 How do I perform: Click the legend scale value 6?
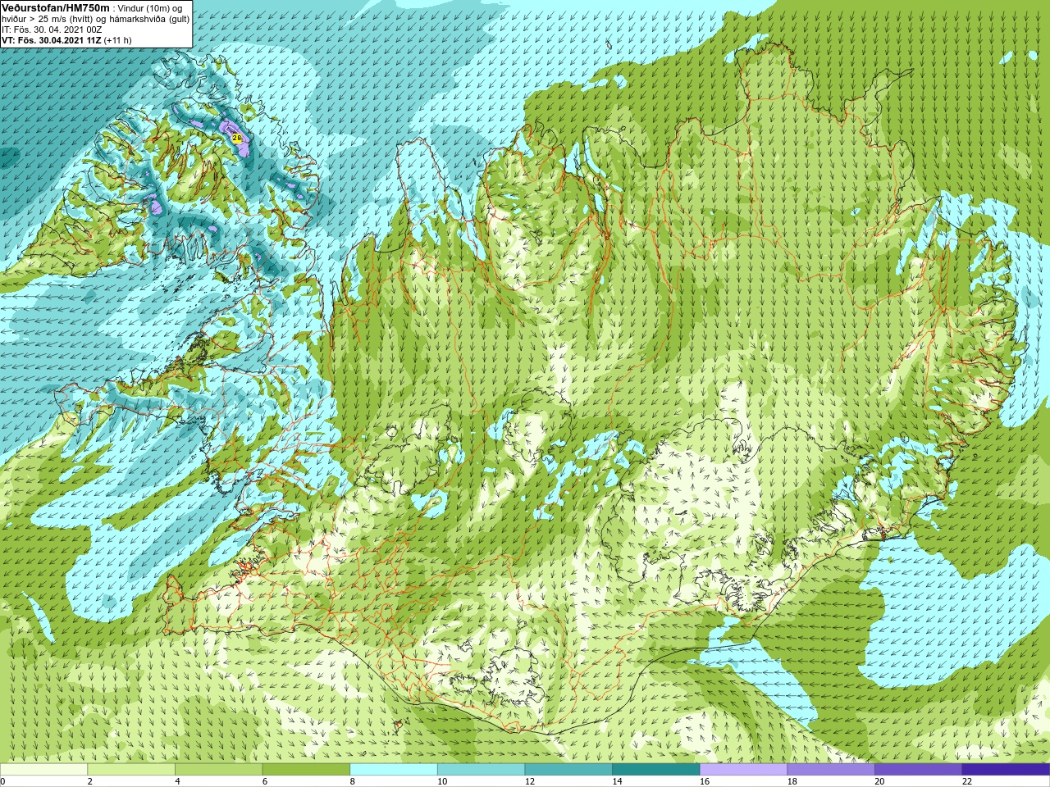[x=265, y=781]
